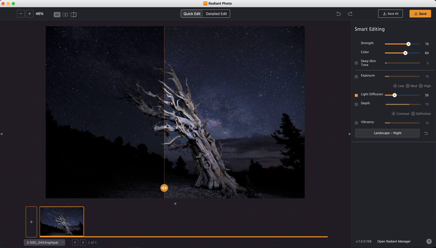Collapse the bottom filmstrip panel arrow
Image resolution: width=436 pixels, height=248 pixels.
point(175,204)
